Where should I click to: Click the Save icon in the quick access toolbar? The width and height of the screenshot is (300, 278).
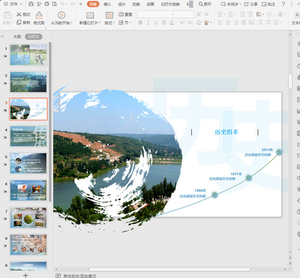click(31, 4)
